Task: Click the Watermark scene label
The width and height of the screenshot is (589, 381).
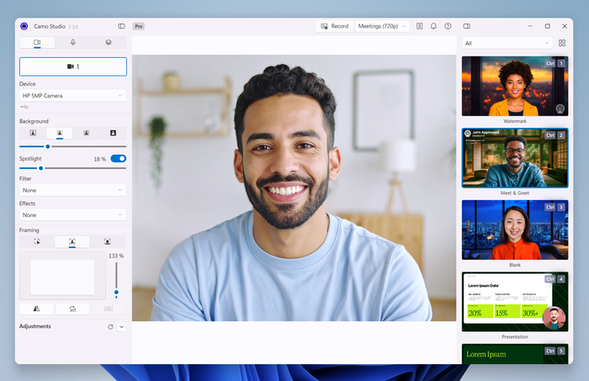Action: click(515, 121)
